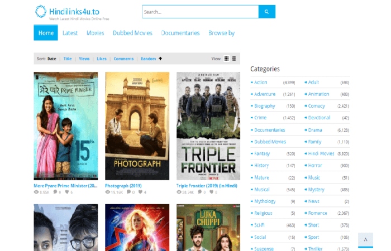
Task: Click Triple Frontier (2019) (In Hindi) title
Action: 207,186
